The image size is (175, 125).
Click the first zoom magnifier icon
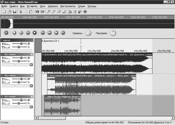(48, 12)
